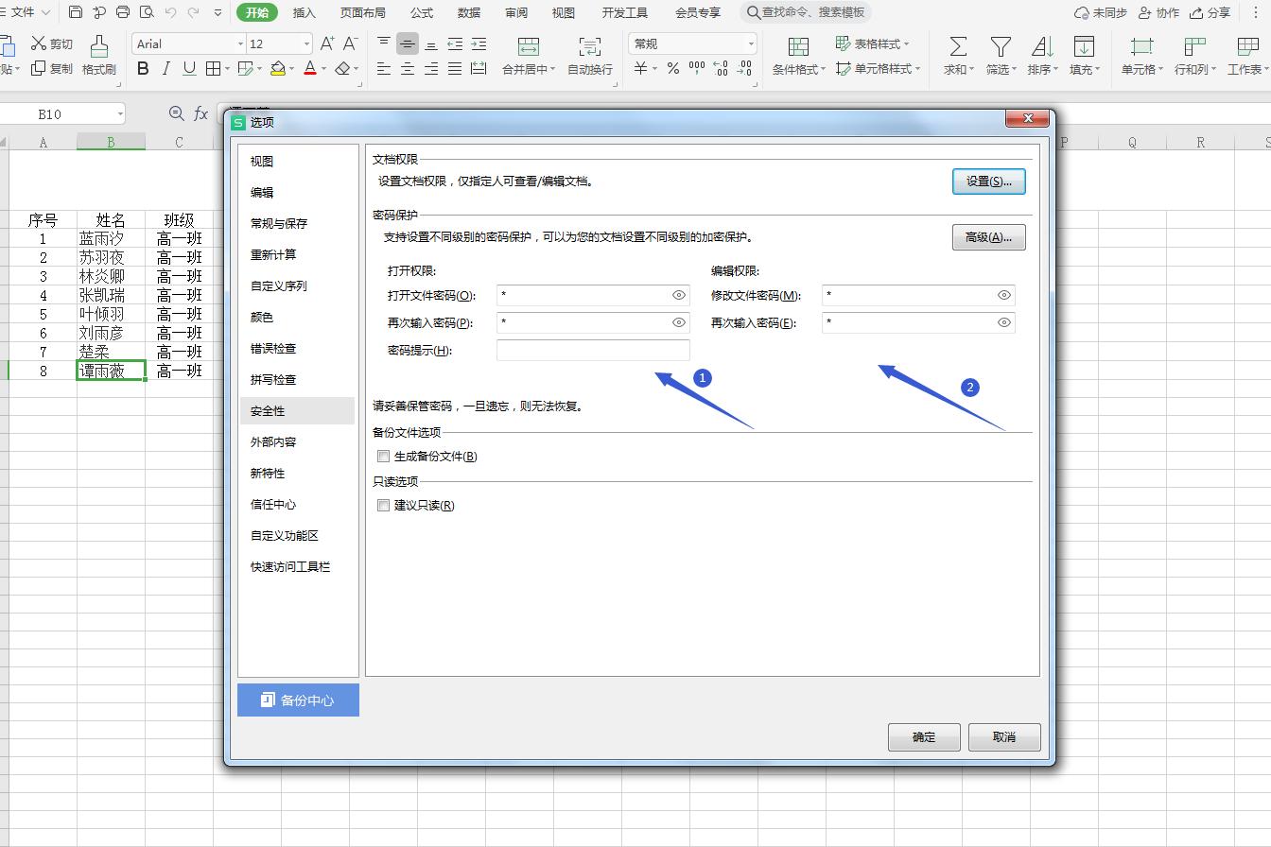Confirm settings with the 确定 button
The image size is (1271, 847).
click(x=924, y=736)
